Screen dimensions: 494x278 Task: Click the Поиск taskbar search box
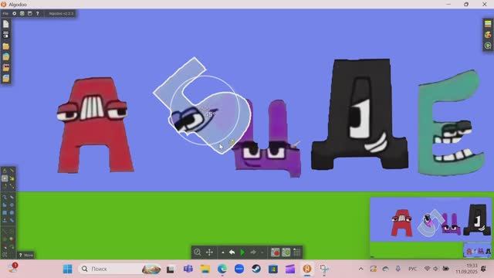[x=120, y=269]
